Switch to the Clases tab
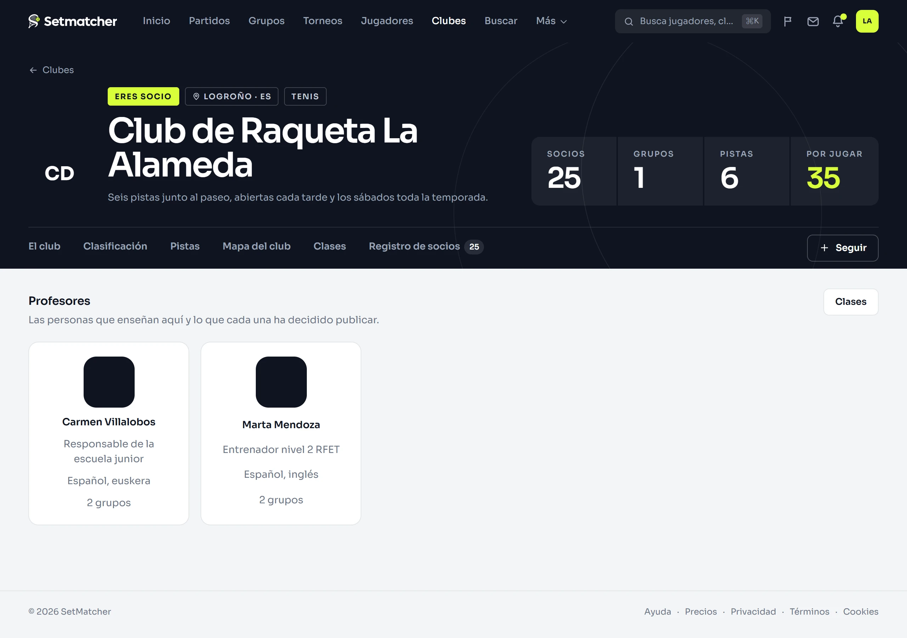Image resolution: width=907 pixels, height=638 pixels. pos(329,246)
